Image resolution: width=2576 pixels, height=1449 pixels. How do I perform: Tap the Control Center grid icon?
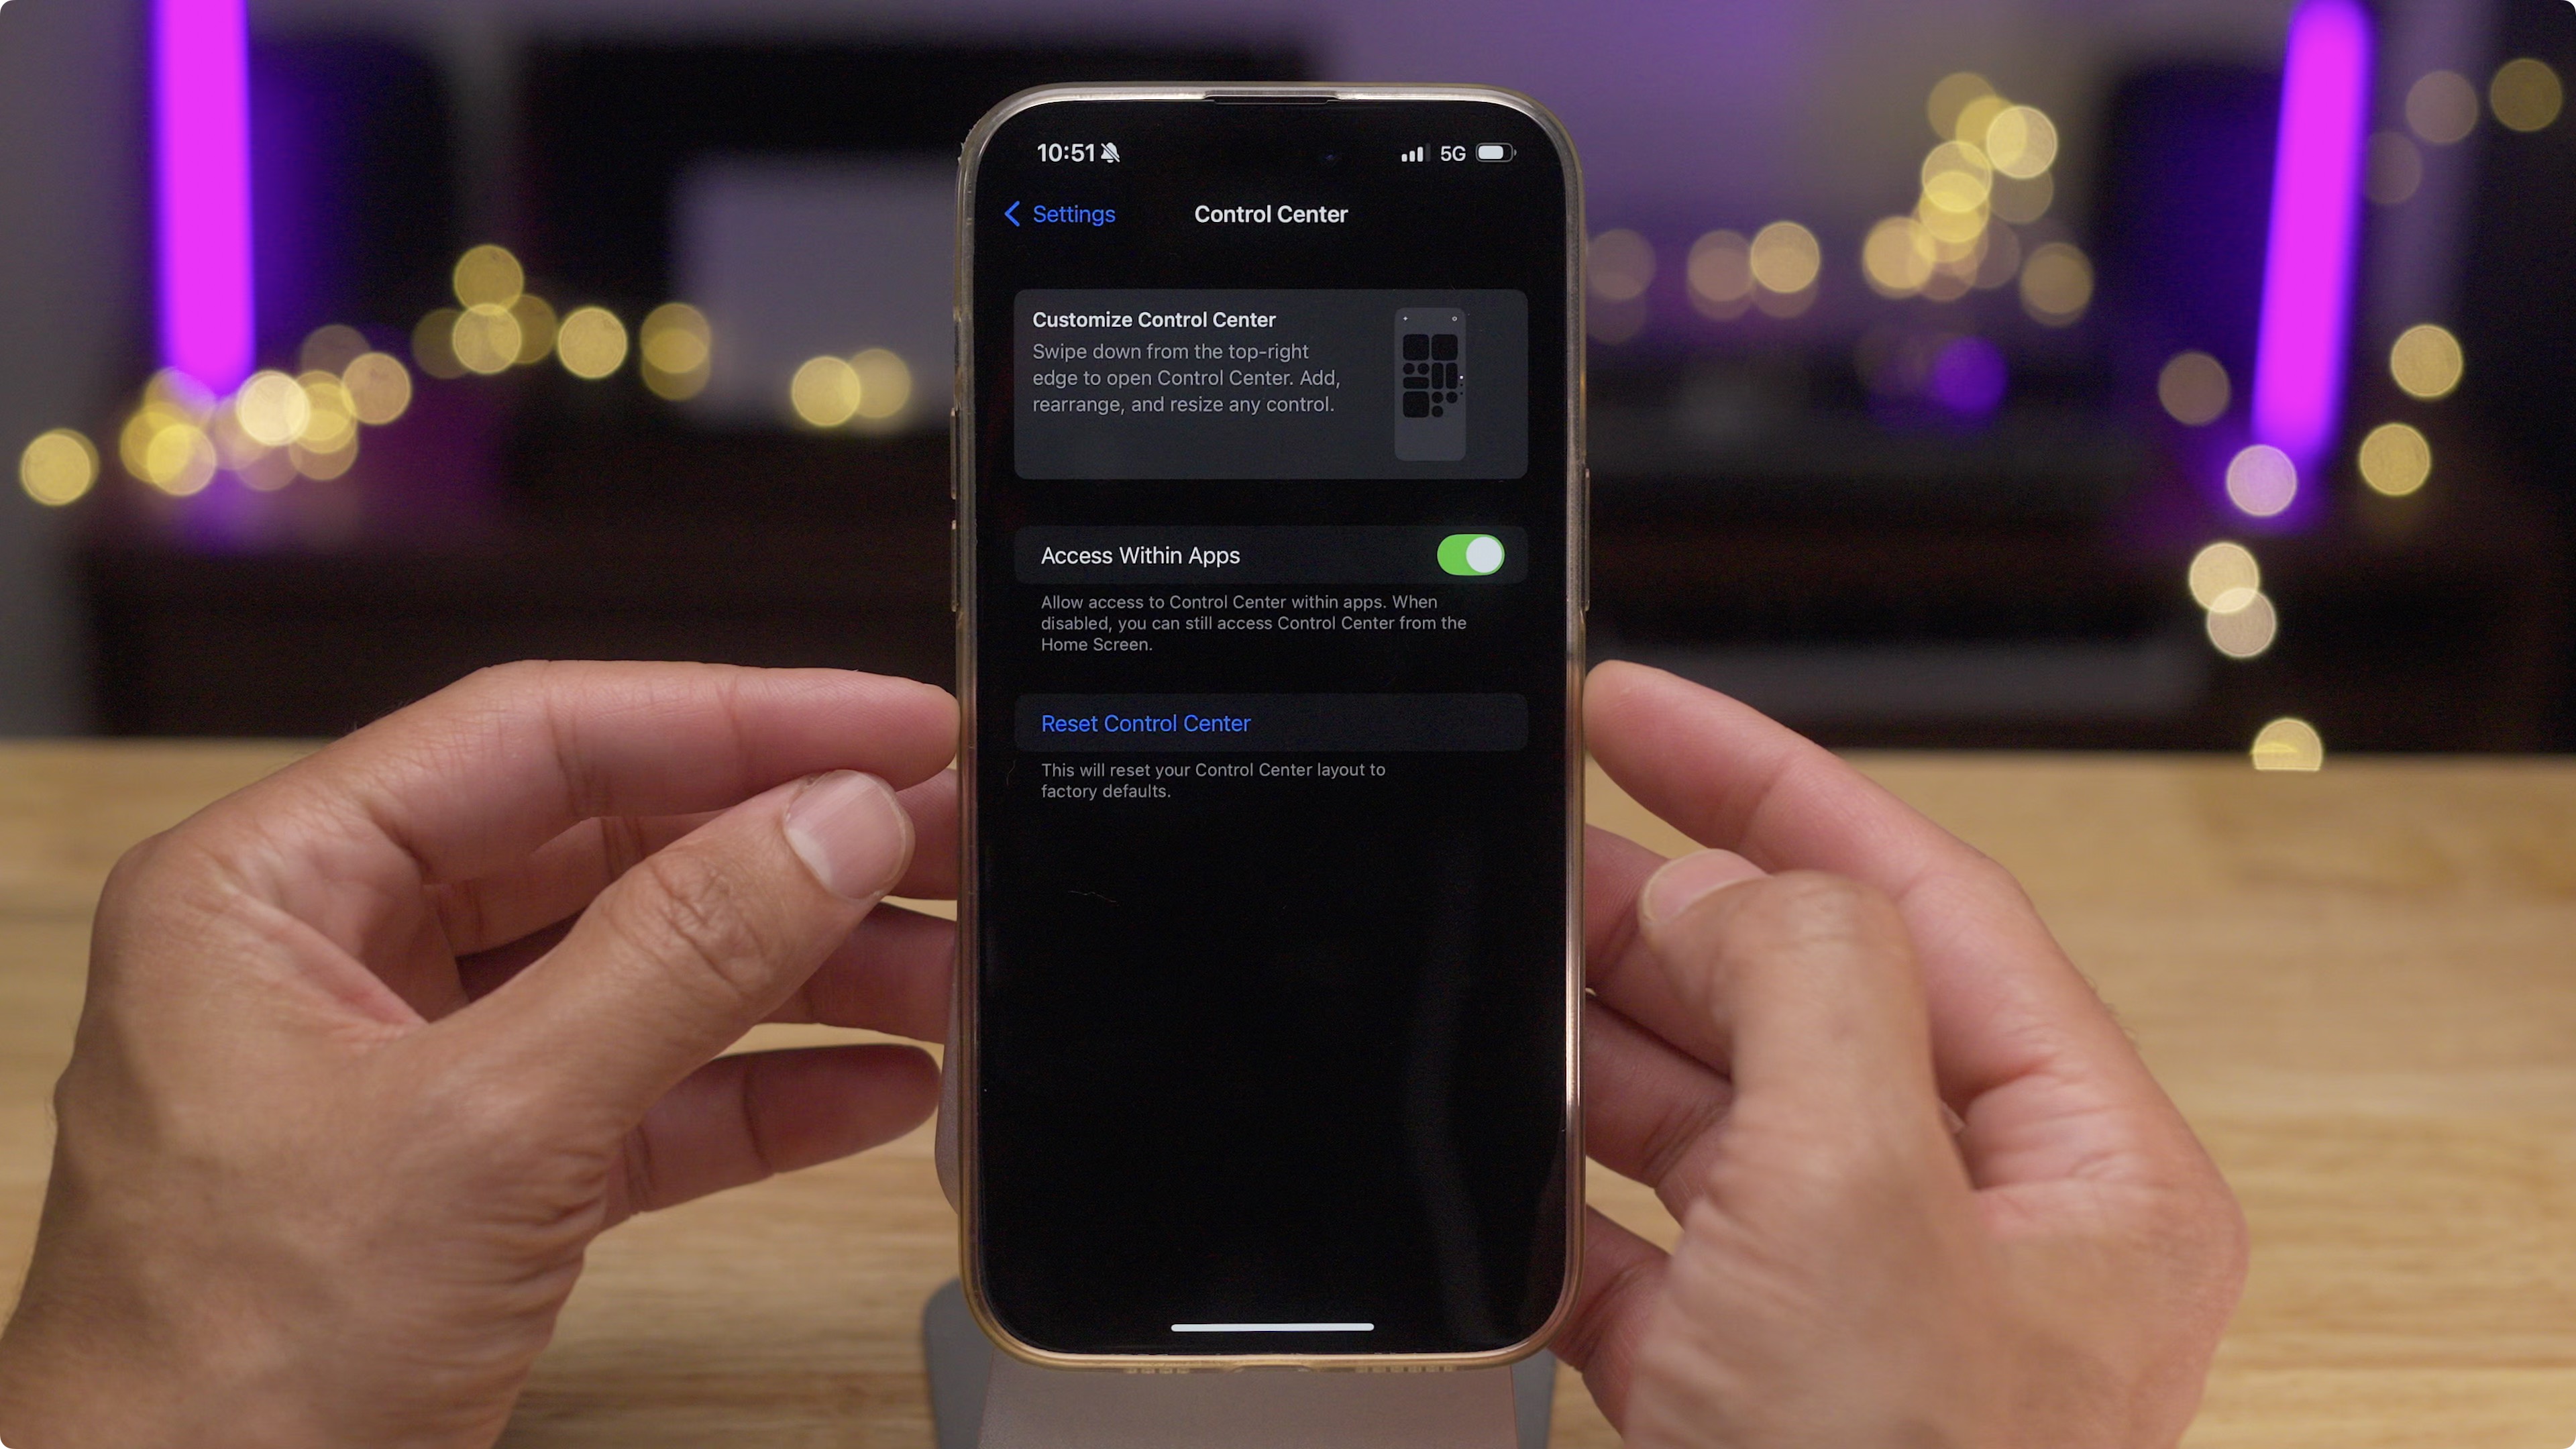click(x=1430, y=380)
